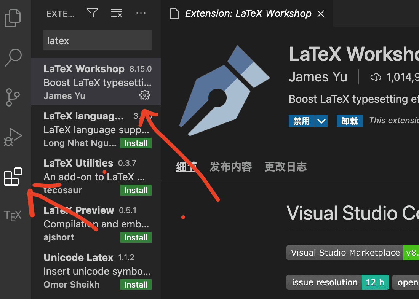The width and height of the screenshot is (419, 299).
Task: Select LaTeX language support extension entry
Action: (x=96, y=129)
